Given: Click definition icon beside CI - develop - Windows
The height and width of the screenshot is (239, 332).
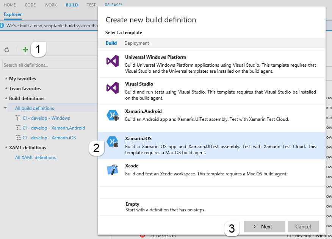Looking at the screenshot, I should [x=18, y=118].
